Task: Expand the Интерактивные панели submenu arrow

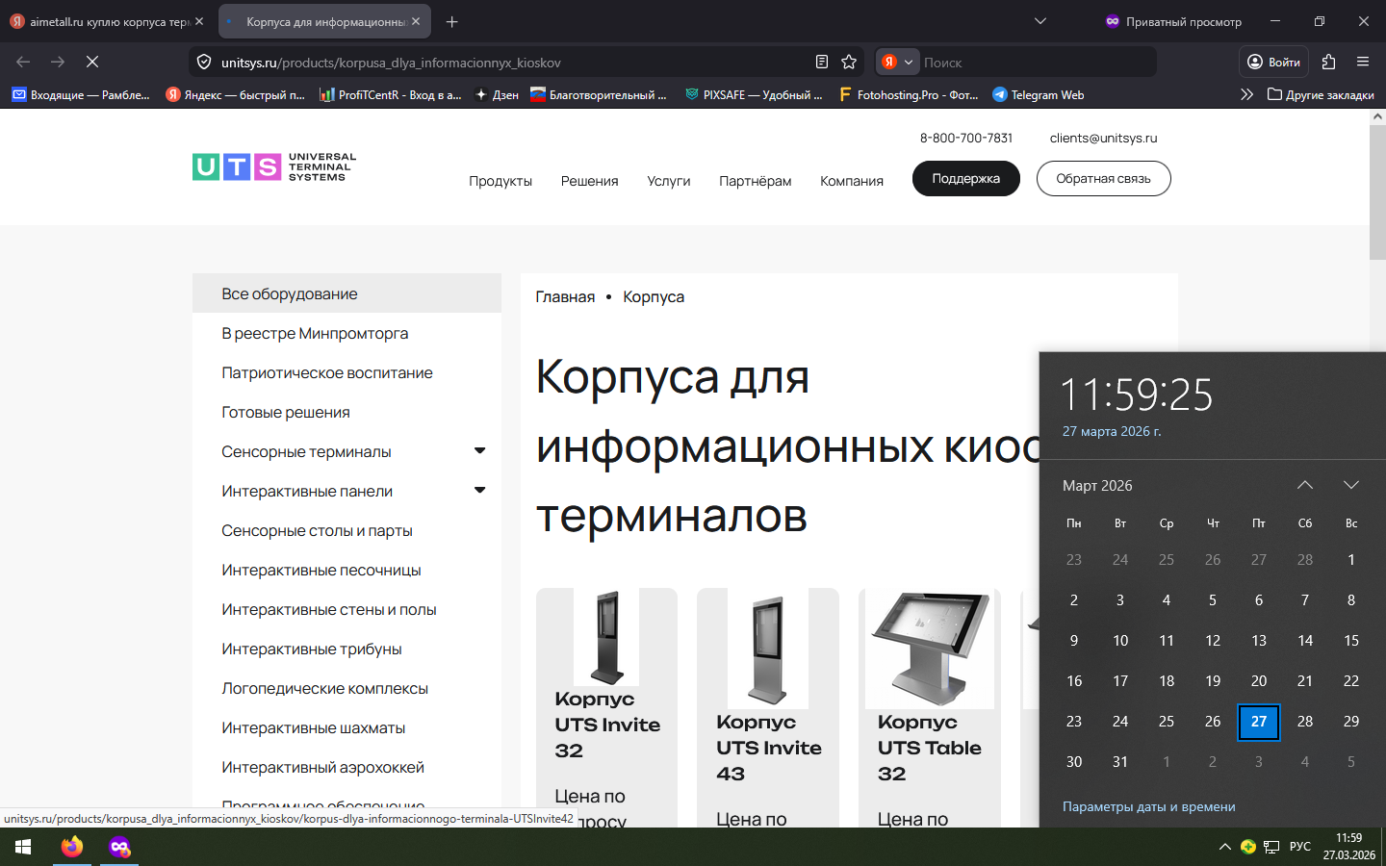Action: click(x=479, y=491)
